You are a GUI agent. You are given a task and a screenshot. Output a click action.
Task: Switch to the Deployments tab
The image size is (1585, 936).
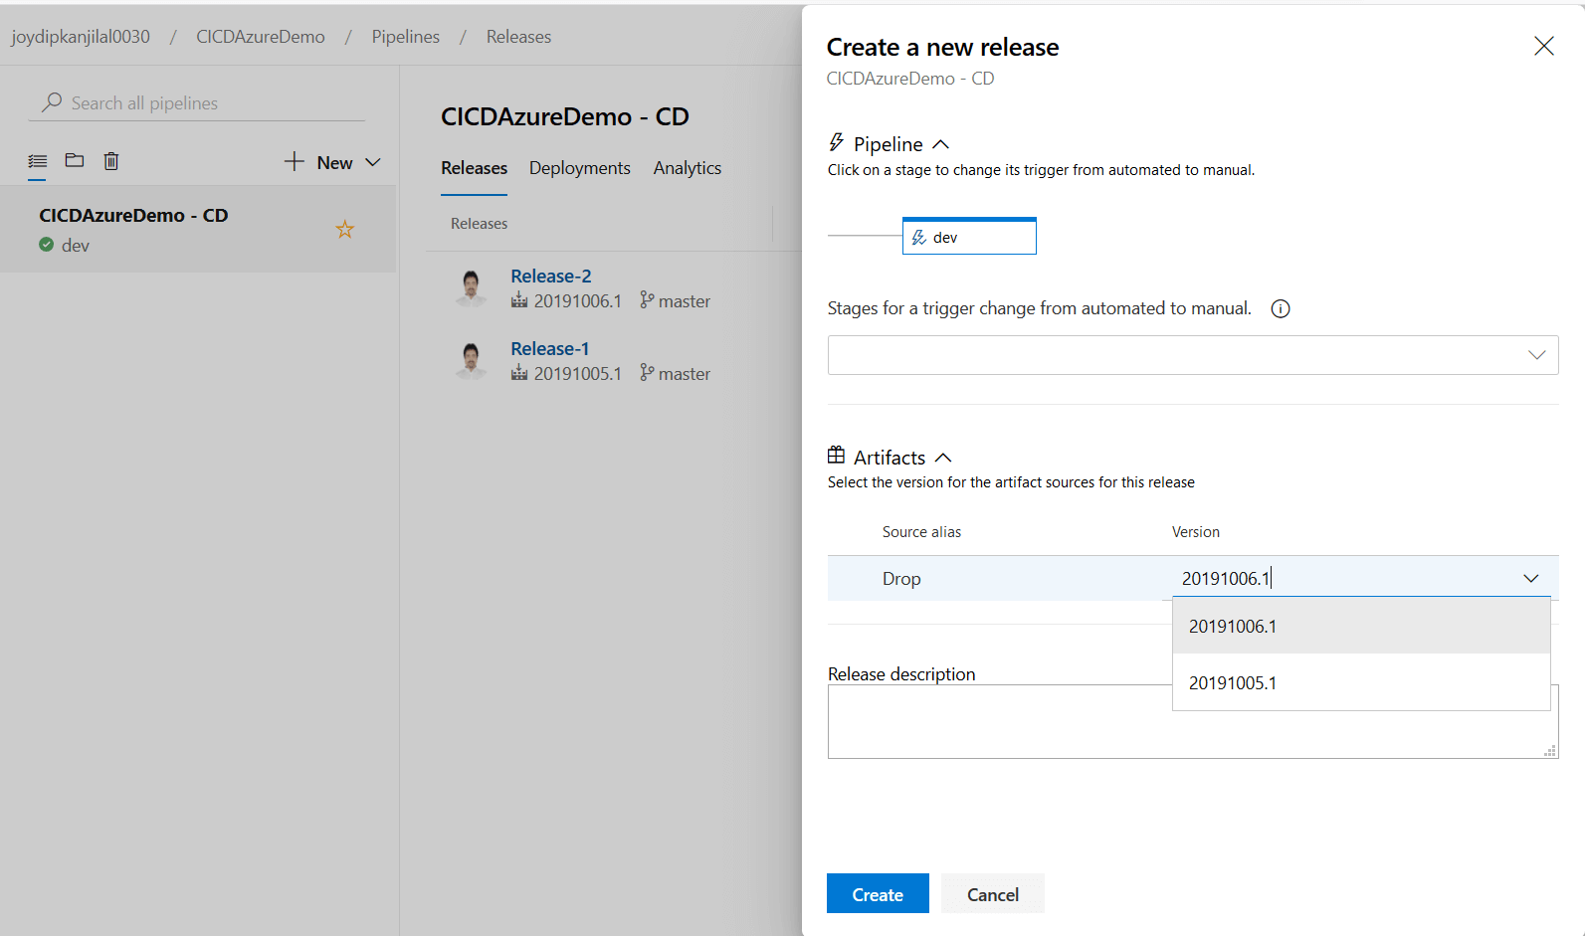tap(579, 168)
